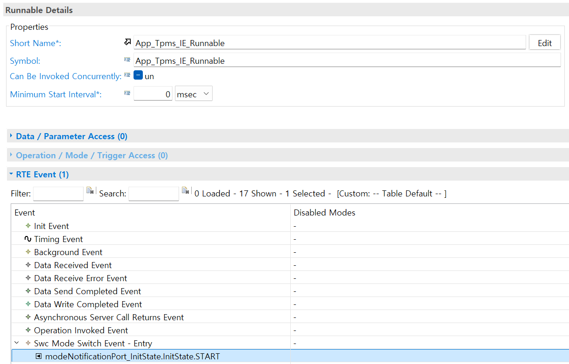
Task: Click the modeNotificationPort item icon
Action: coord(39,357)
